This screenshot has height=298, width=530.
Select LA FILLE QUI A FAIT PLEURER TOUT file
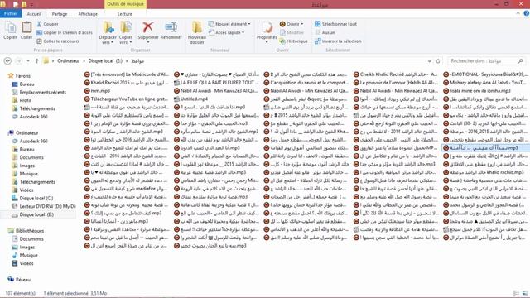click(217, 83)
